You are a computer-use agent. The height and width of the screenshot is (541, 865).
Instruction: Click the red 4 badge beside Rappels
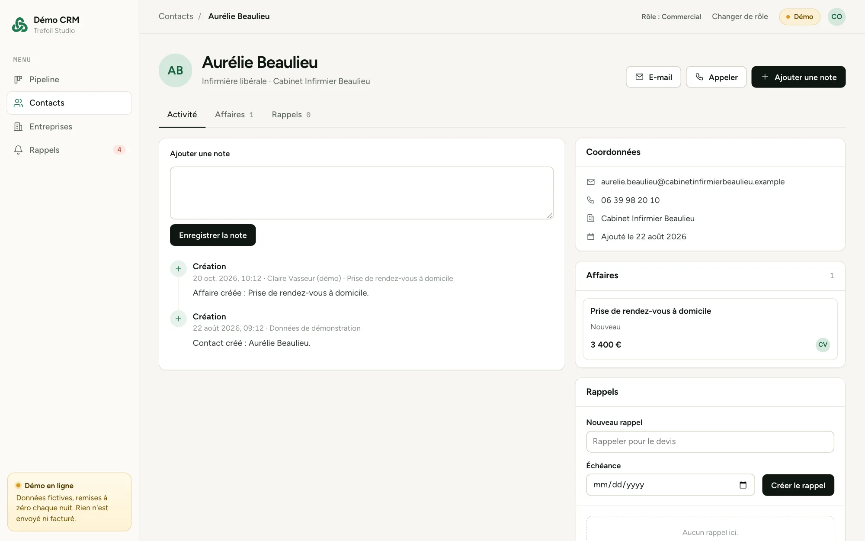[119, 150]
